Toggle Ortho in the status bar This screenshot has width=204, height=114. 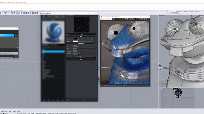coord(24,113)
